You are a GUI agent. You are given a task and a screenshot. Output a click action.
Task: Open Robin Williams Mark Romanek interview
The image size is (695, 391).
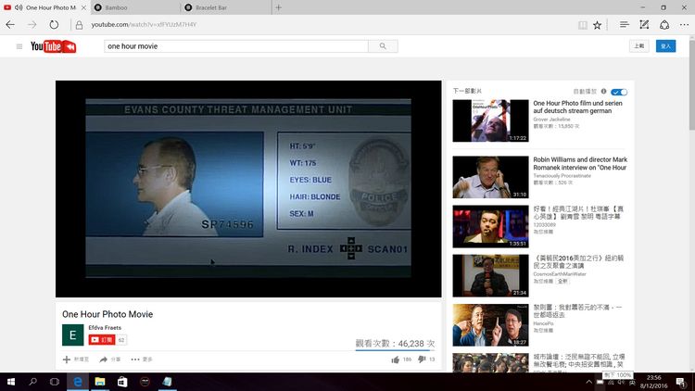point(580,164)
